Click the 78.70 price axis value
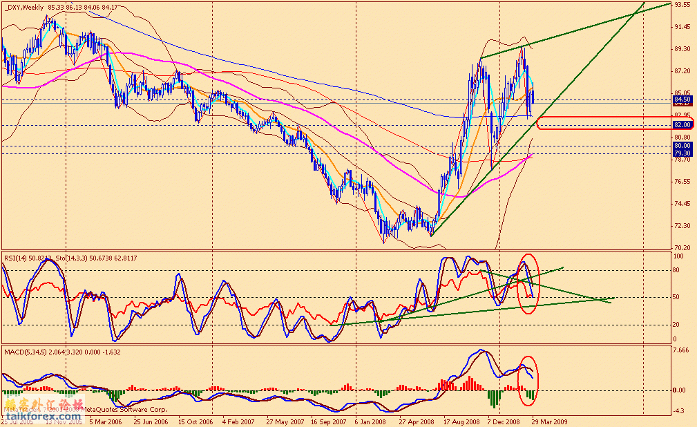This screenshot has height=427, width=697. pyautogui.click(x=682, y=159)
